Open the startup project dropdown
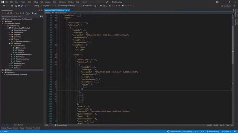The image size is (238, 133). tap(70, 6)
